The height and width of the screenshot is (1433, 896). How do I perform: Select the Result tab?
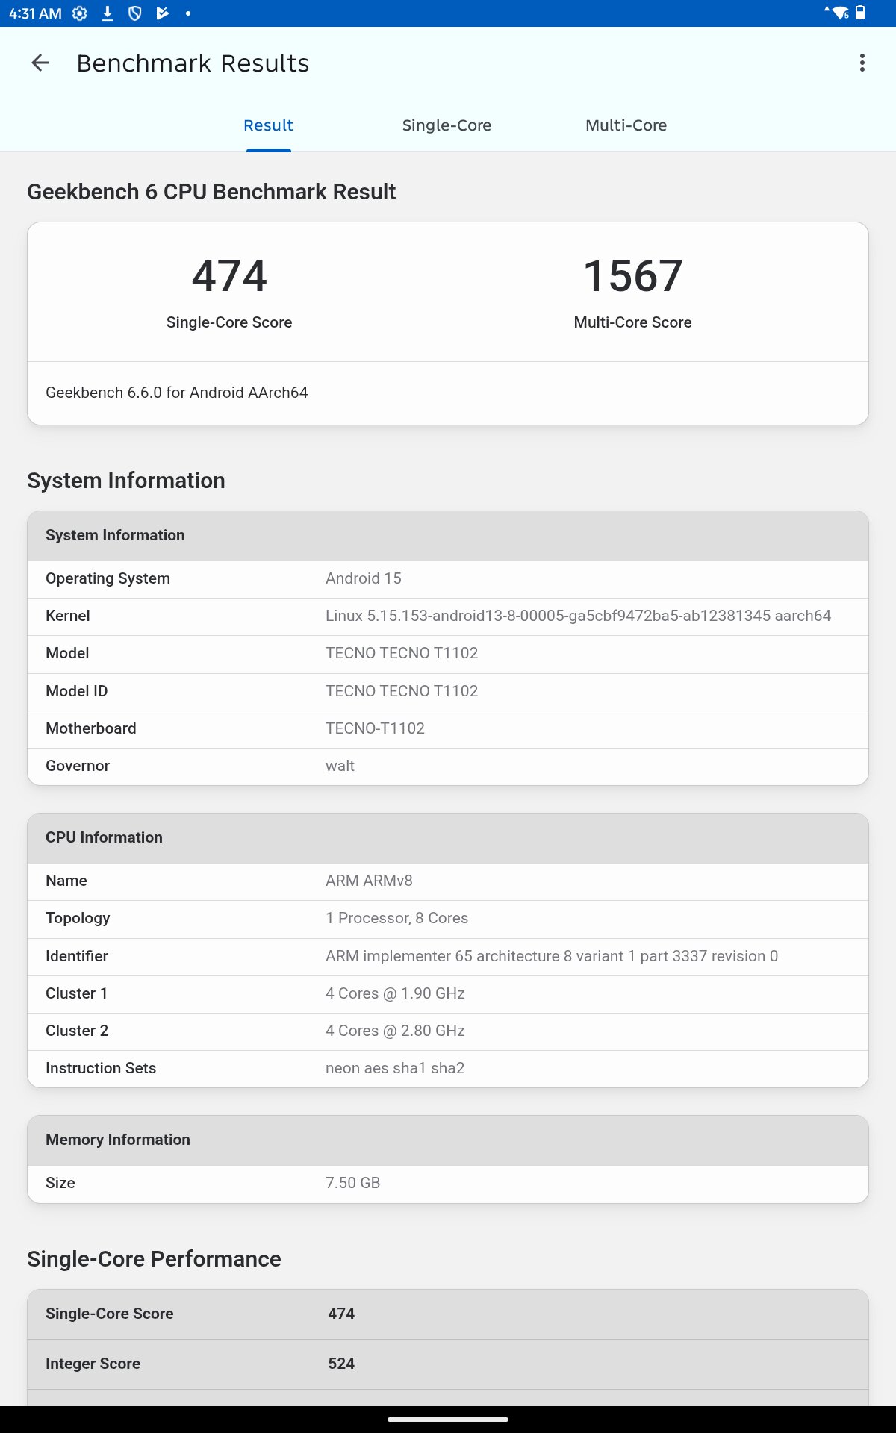tap(268, 125)
